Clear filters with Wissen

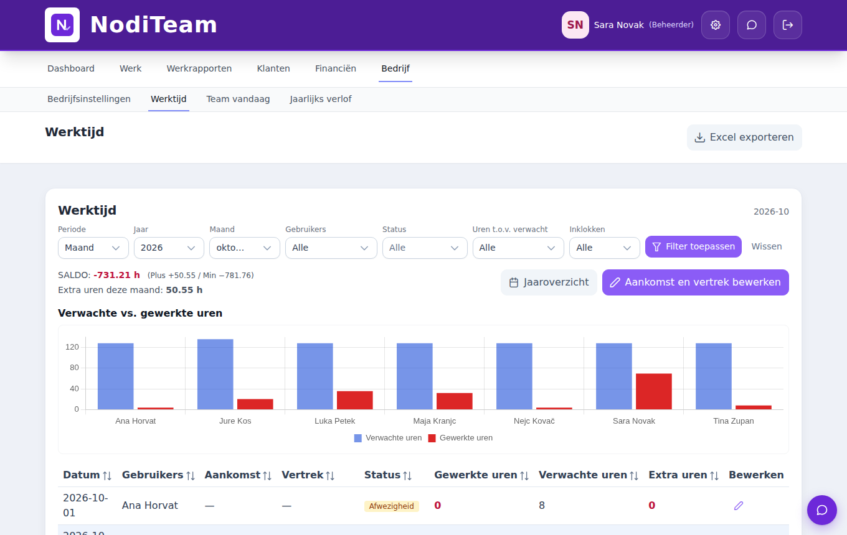(x=767, y=246)
